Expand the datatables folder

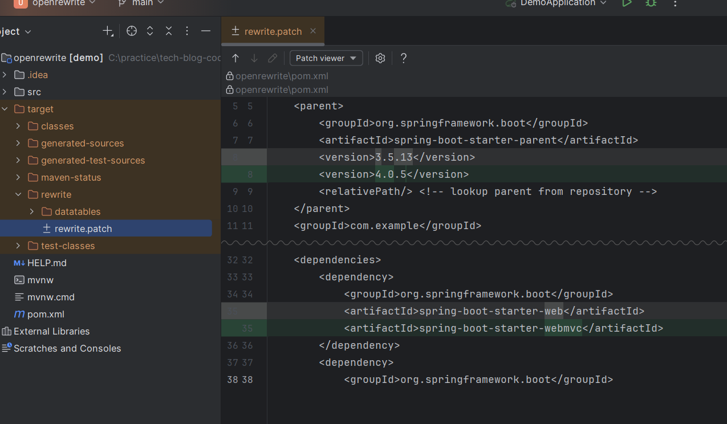(x=32, y=211)
